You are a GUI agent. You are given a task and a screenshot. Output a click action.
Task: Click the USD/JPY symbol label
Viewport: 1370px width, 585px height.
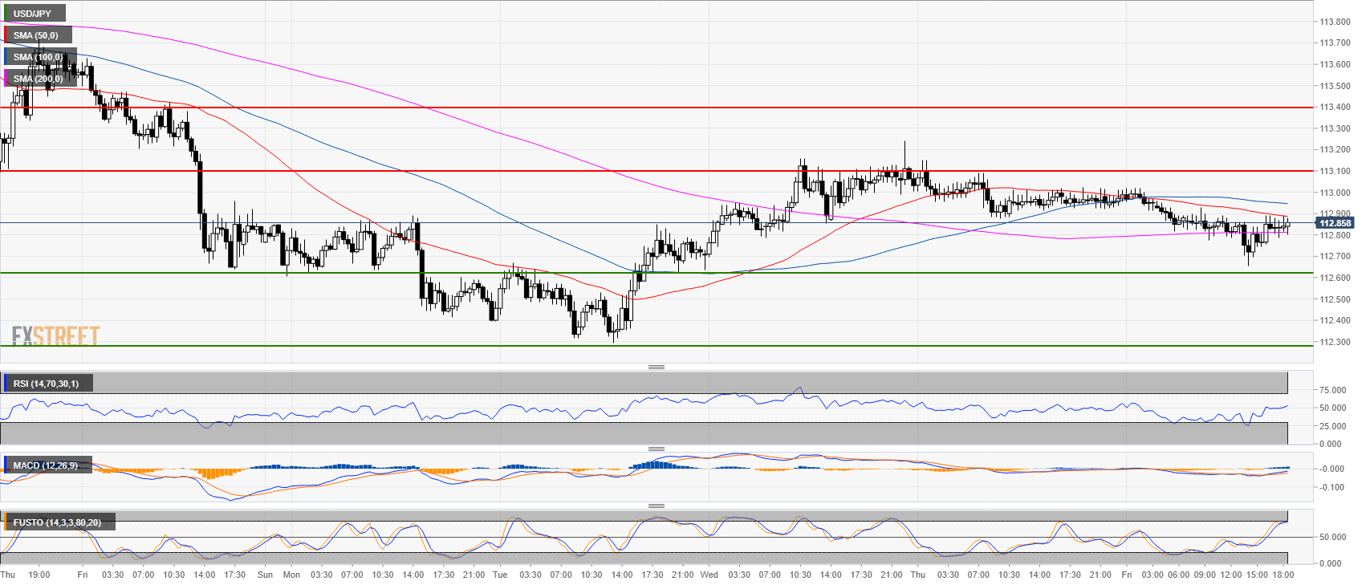(x=32, y=14)
